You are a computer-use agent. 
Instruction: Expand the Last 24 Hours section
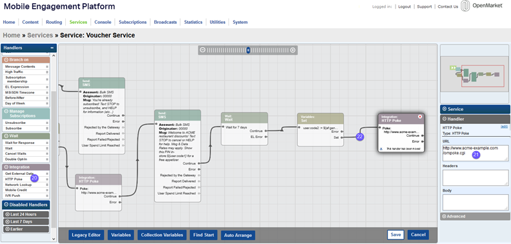coord(8,214)
